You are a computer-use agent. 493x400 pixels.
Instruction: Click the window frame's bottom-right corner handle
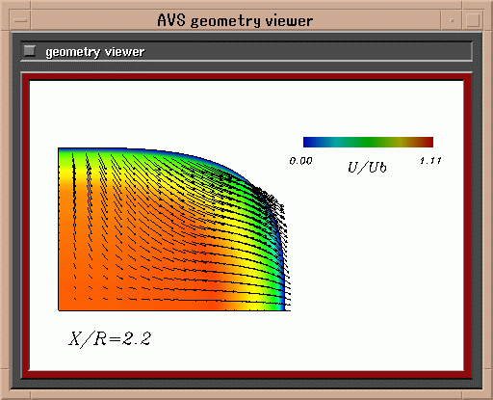click(487, 394)
